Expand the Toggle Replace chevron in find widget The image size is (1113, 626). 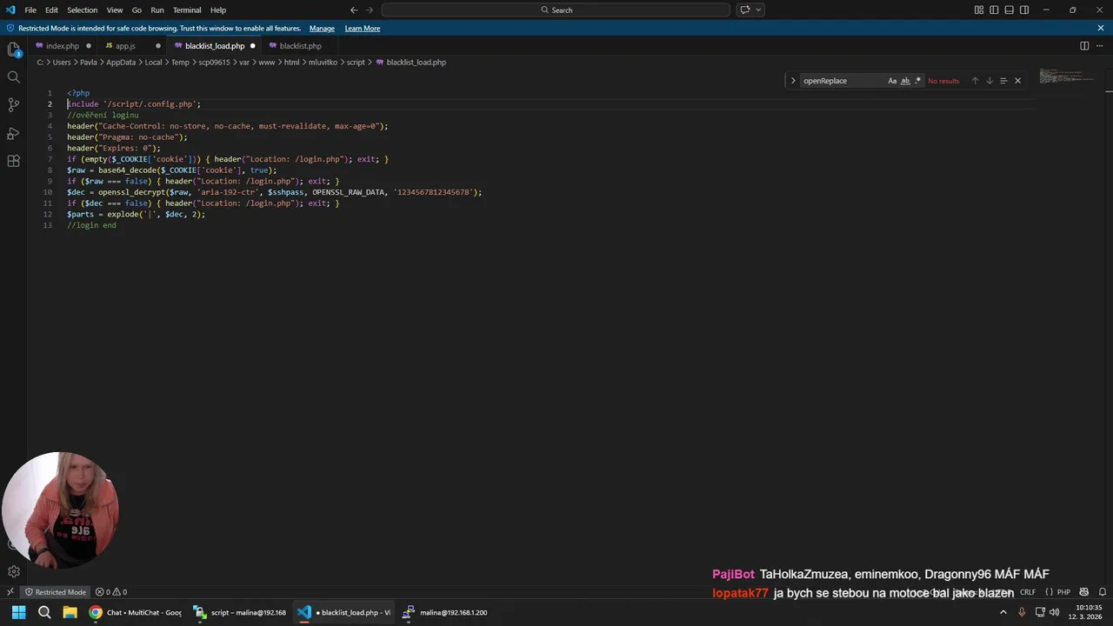tap(793, 81)
